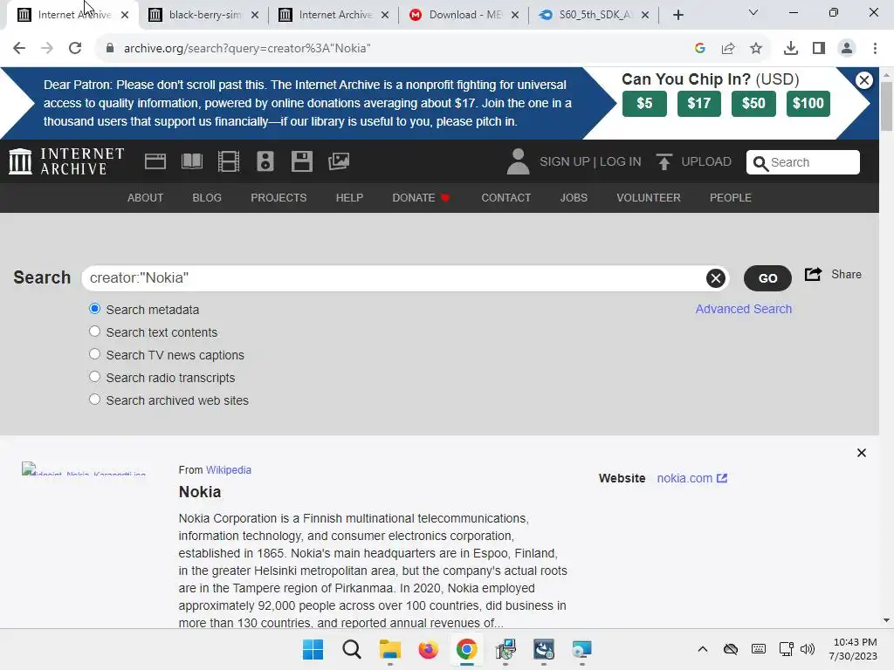This screenshot has width=894, height=670.
Task: Open DONATE menu item
Action: pyautogui.click(x=421, y=198)
